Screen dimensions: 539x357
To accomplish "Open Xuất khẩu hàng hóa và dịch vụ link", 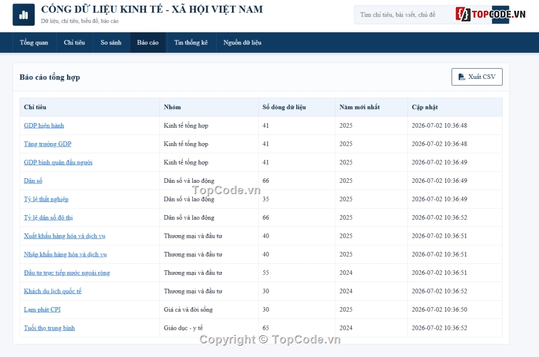I will [x=65, y=236].
